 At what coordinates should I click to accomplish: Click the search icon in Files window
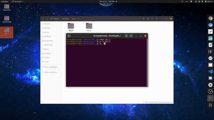143,19
